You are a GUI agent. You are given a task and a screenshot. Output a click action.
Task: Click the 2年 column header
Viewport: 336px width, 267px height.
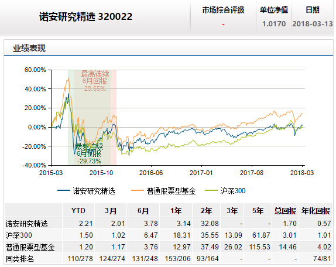pyautogui.click(x=206, y=211)
